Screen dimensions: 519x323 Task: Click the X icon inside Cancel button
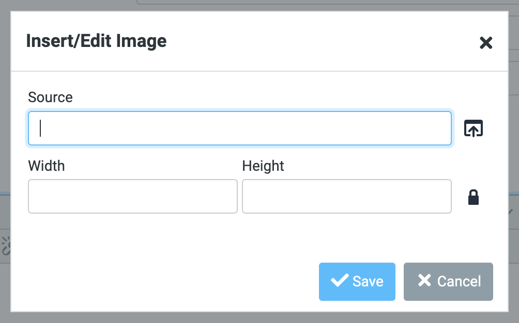point(424,281)
